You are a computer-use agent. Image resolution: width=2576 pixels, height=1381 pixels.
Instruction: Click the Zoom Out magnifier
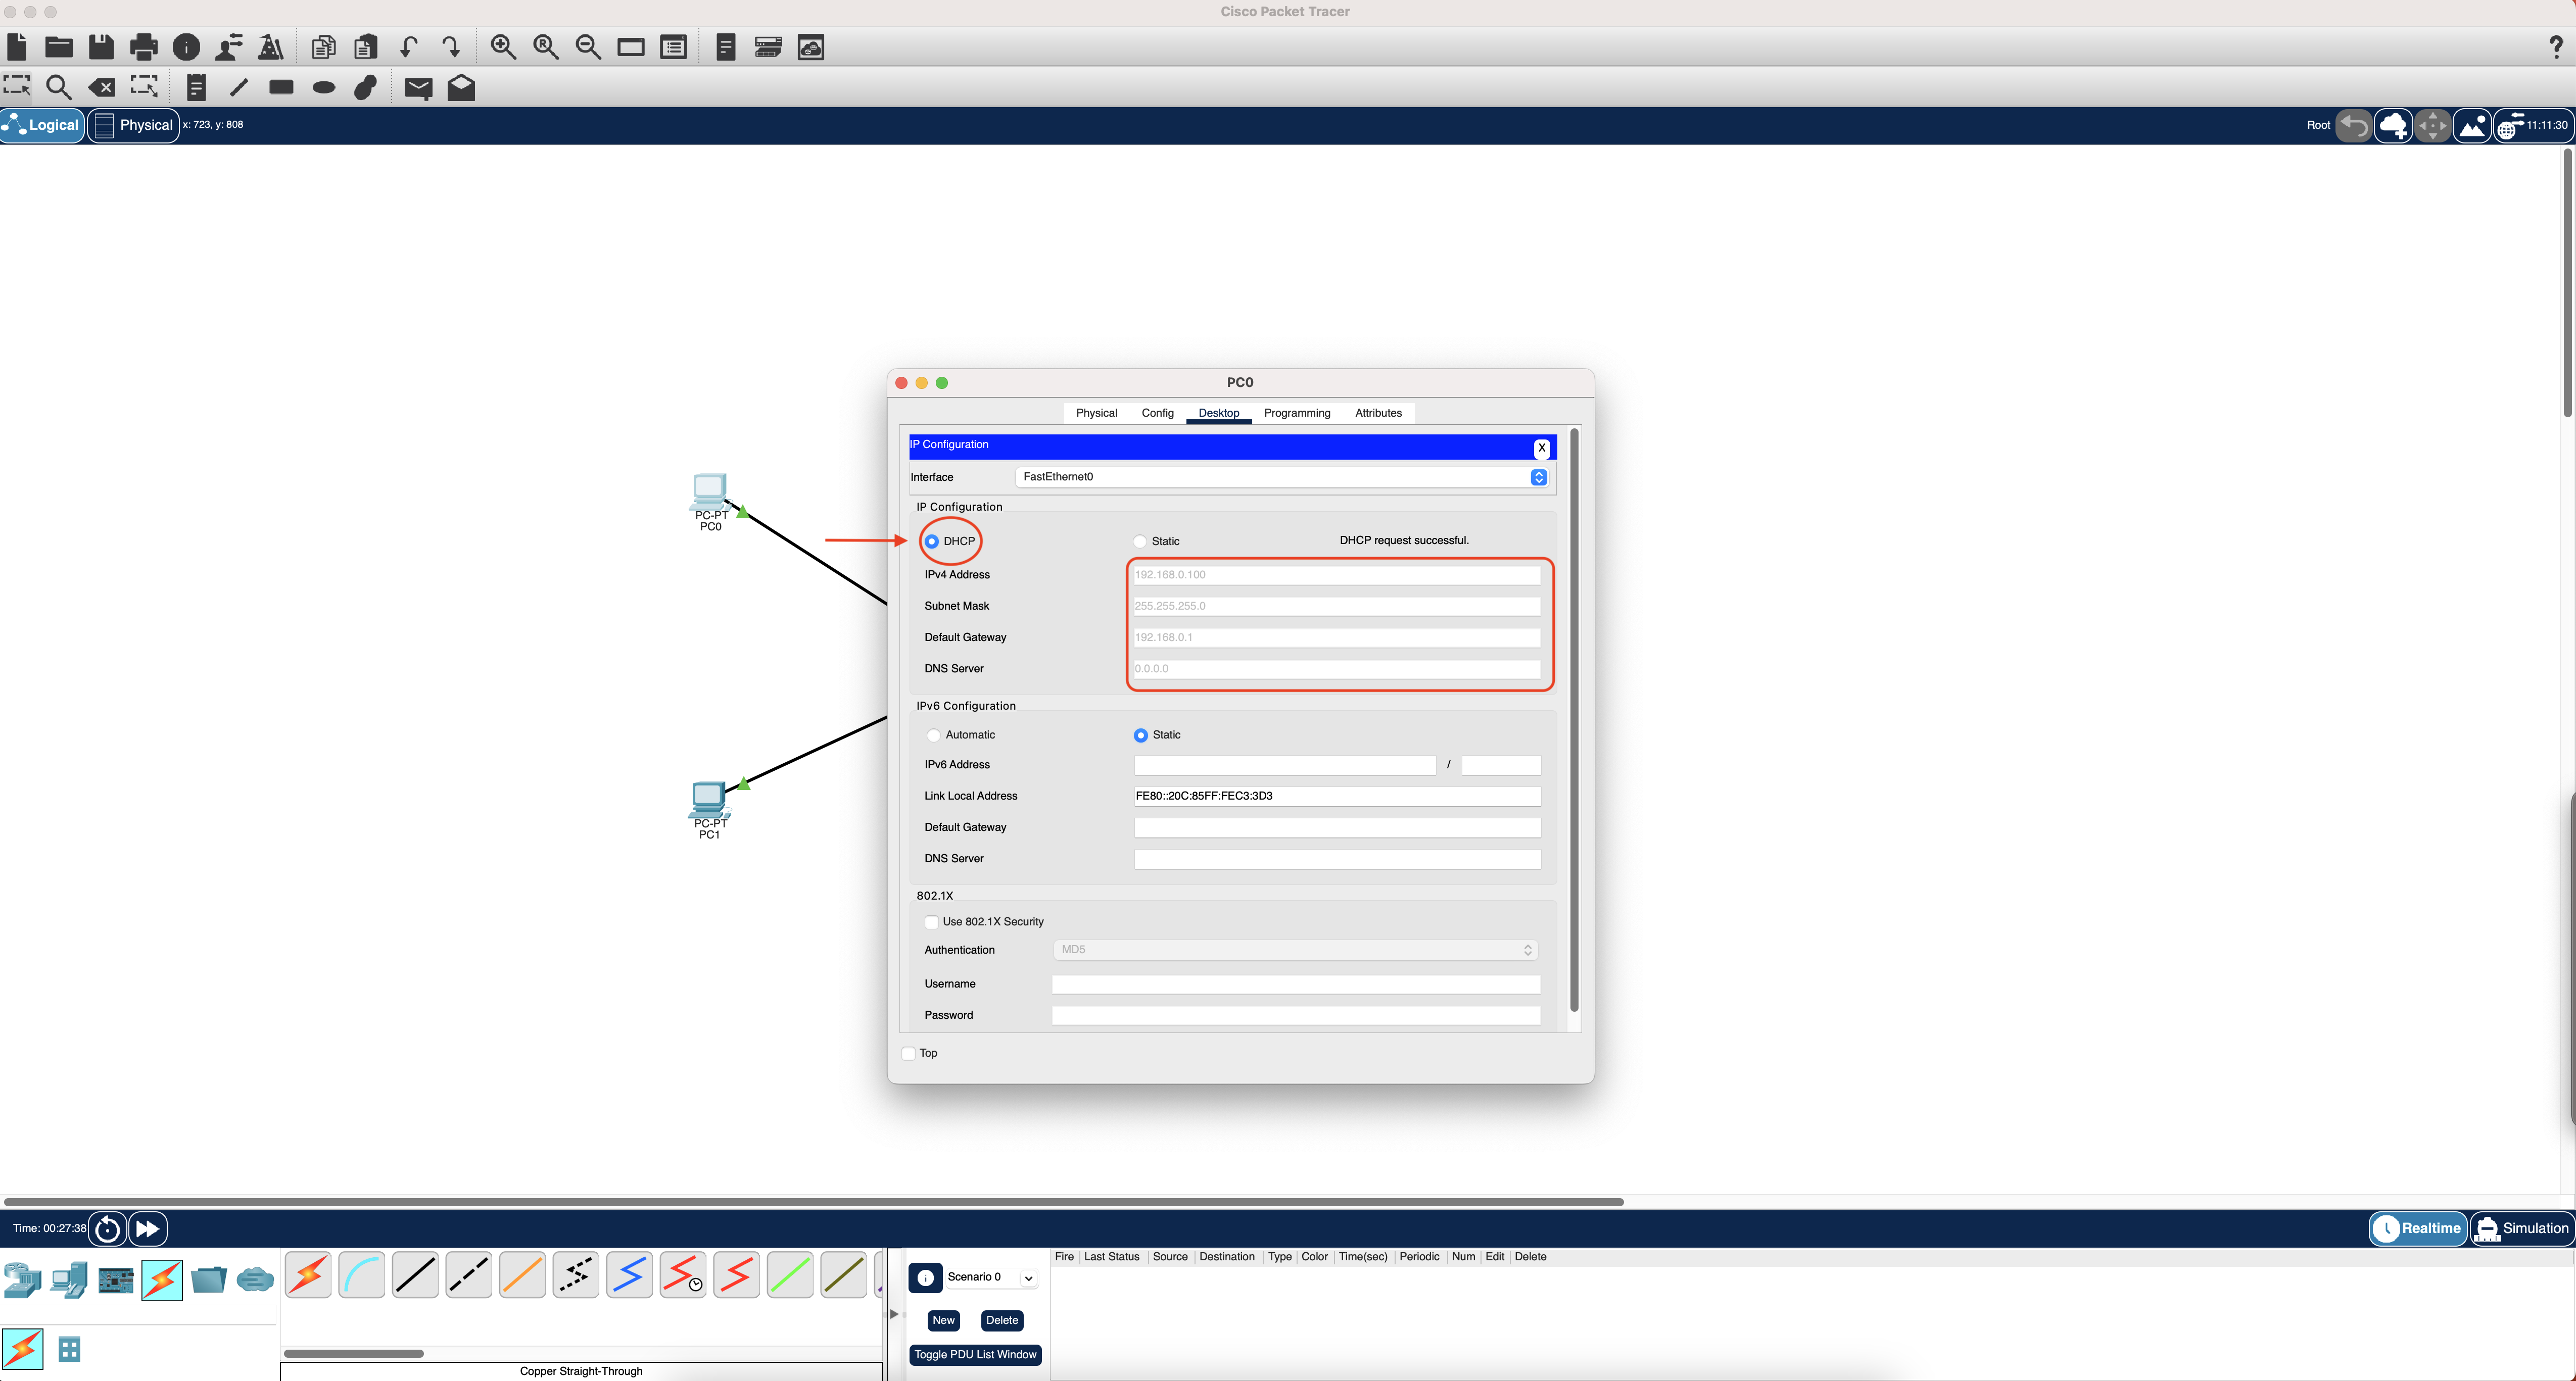(x=588, y=47)
